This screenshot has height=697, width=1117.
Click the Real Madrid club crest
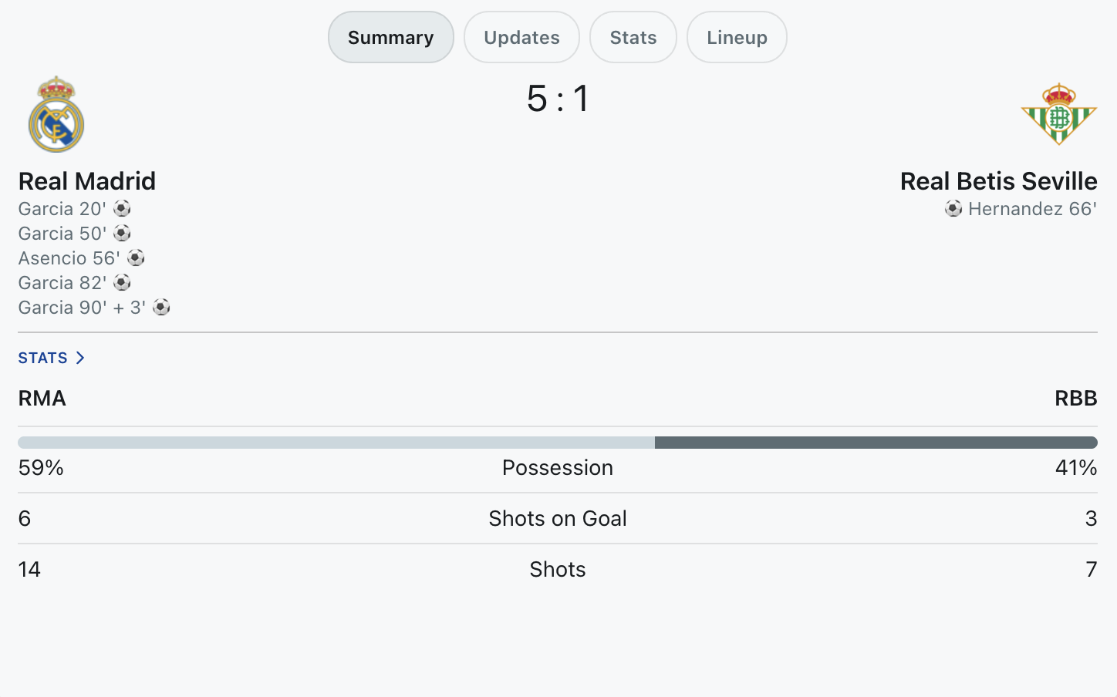[56, 115]
